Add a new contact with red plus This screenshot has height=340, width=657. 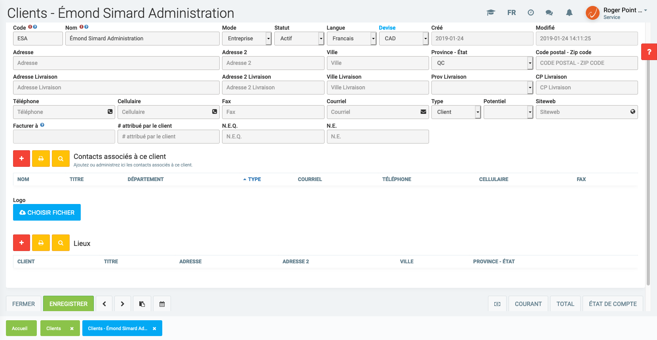click(21, 159)
